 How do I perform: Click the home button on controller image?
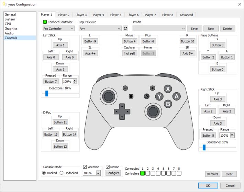[147, 96]
